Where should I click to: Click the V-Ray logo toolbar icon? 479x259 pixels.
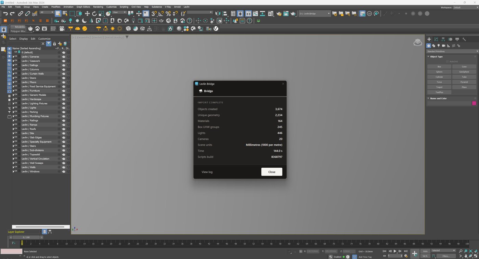click(216, 28)
